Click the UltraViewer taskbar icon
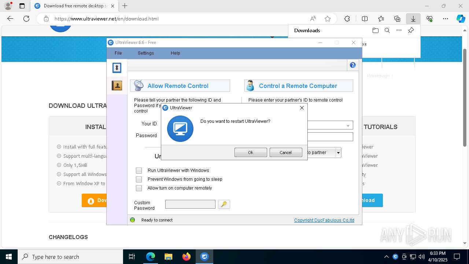 (204, 257)
